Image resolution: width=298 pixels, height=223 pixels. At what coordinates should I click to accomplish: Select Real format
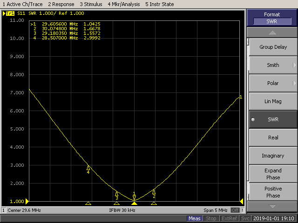coord(273,138)
